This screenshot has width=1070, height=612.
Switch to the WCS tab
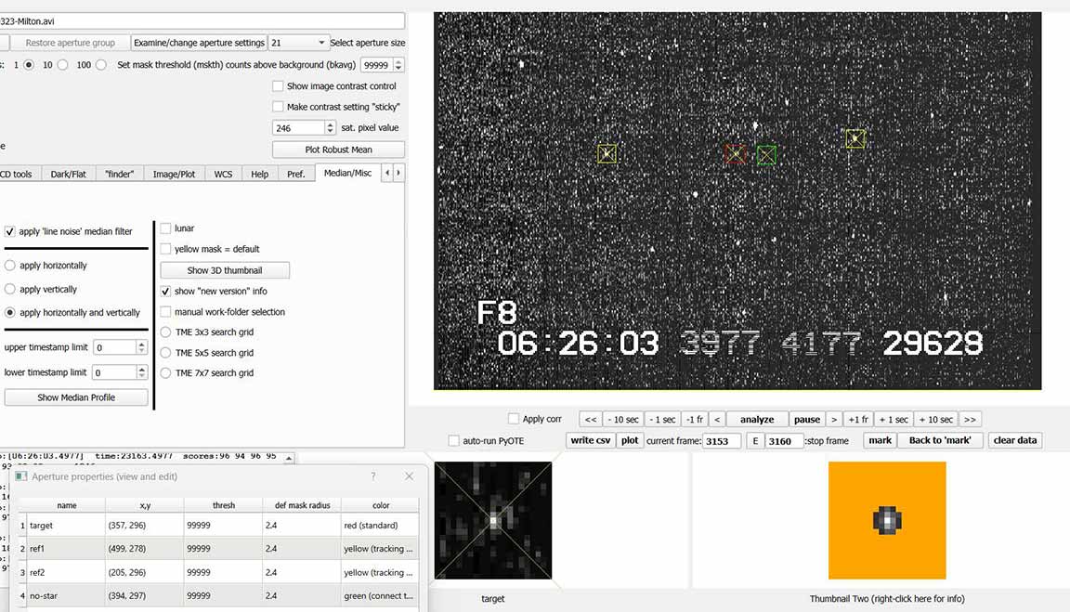[223, 174]
